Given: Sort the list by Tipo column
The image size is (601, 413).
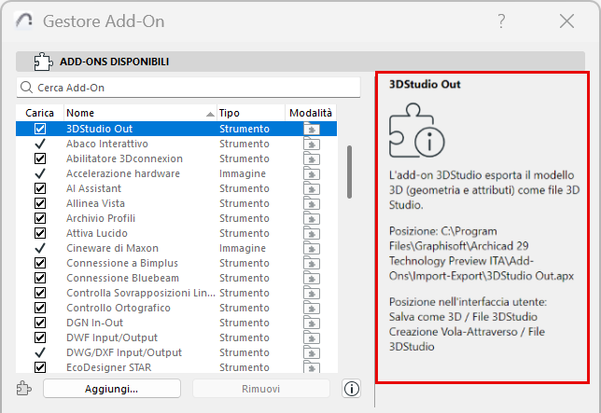Looking at the screenshot, I should click(x=248, y=112).
